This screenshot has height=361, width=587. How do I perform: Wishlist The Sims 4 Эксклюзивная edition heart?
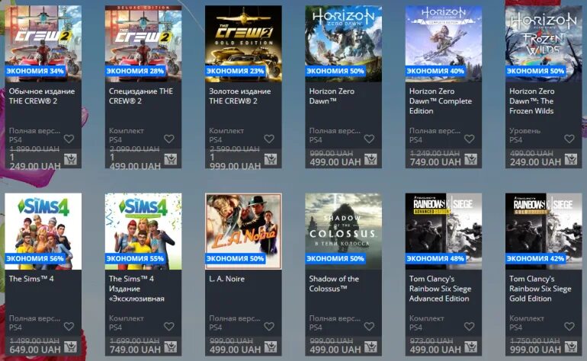pos(168,326)
